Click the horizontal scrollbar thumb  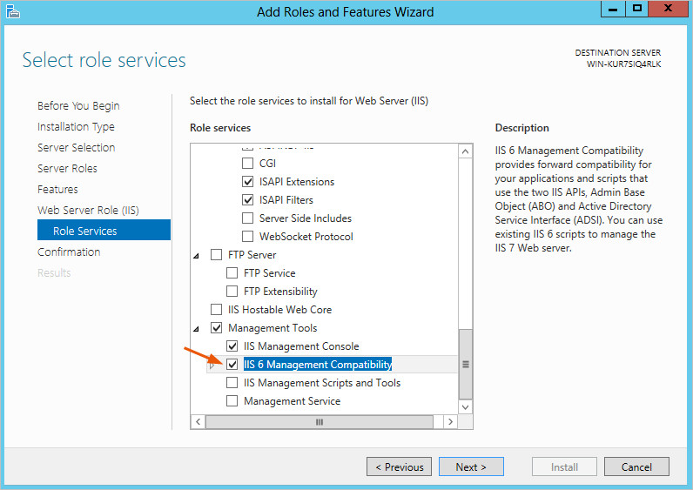click(319, 422)
